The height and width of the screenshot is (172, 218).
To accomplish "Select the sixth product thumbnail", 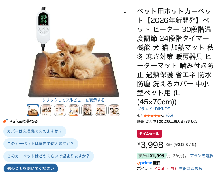I will coord(101,110).
